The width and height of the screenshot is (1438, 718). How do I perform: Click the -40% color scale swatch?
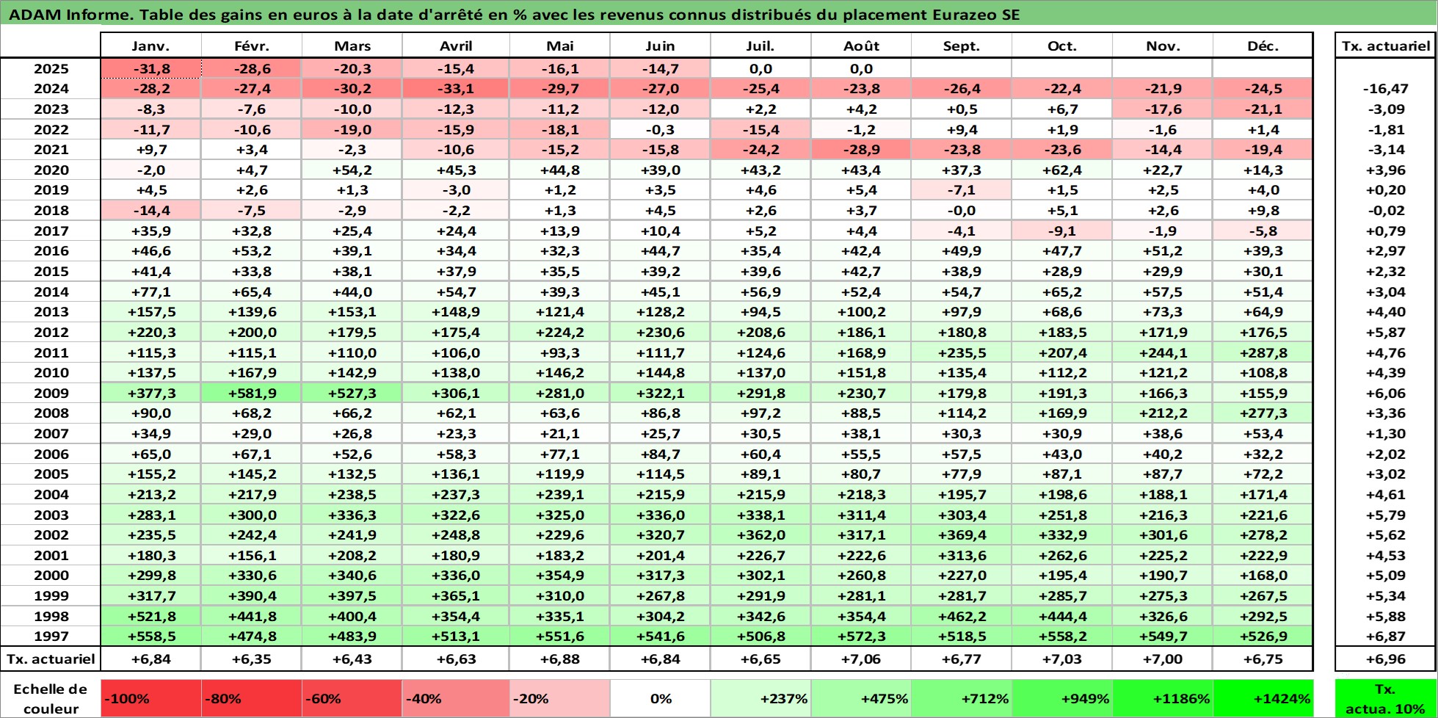coord(456,699)
